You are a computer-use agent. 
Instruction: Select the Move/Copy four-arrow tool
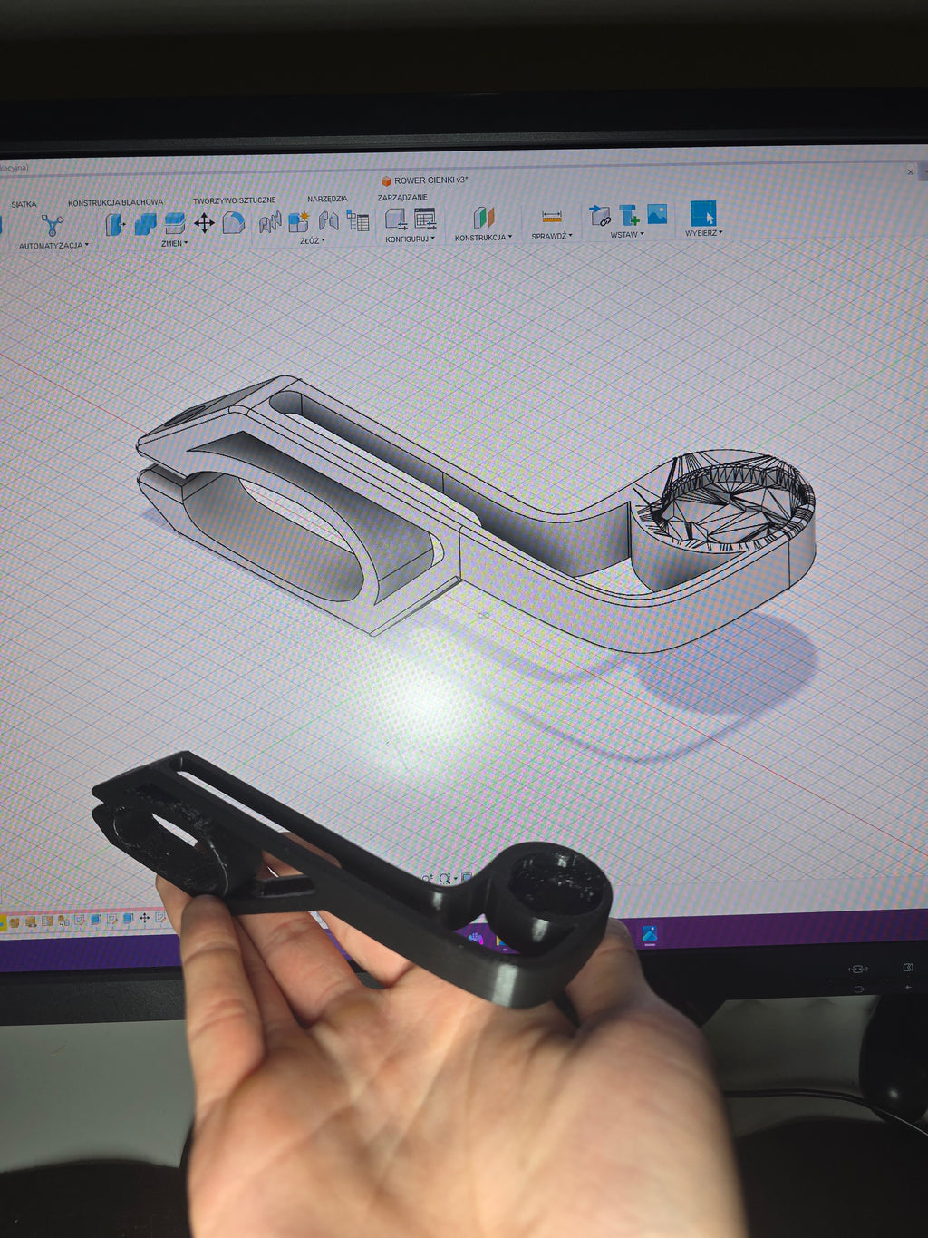[x=204, y=223]
